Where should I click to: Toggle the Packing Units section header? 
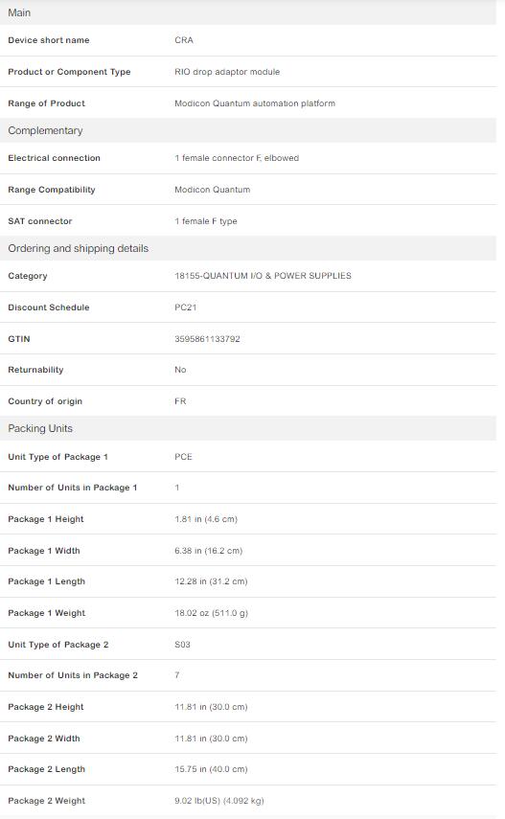tap(248, 428)
